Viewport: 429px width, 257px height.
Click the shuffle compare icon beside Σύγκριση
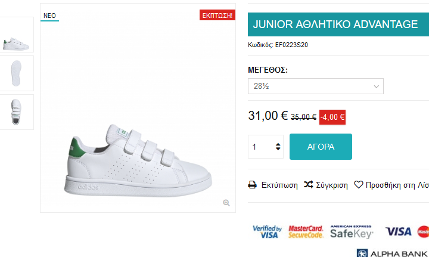point(309,185)
